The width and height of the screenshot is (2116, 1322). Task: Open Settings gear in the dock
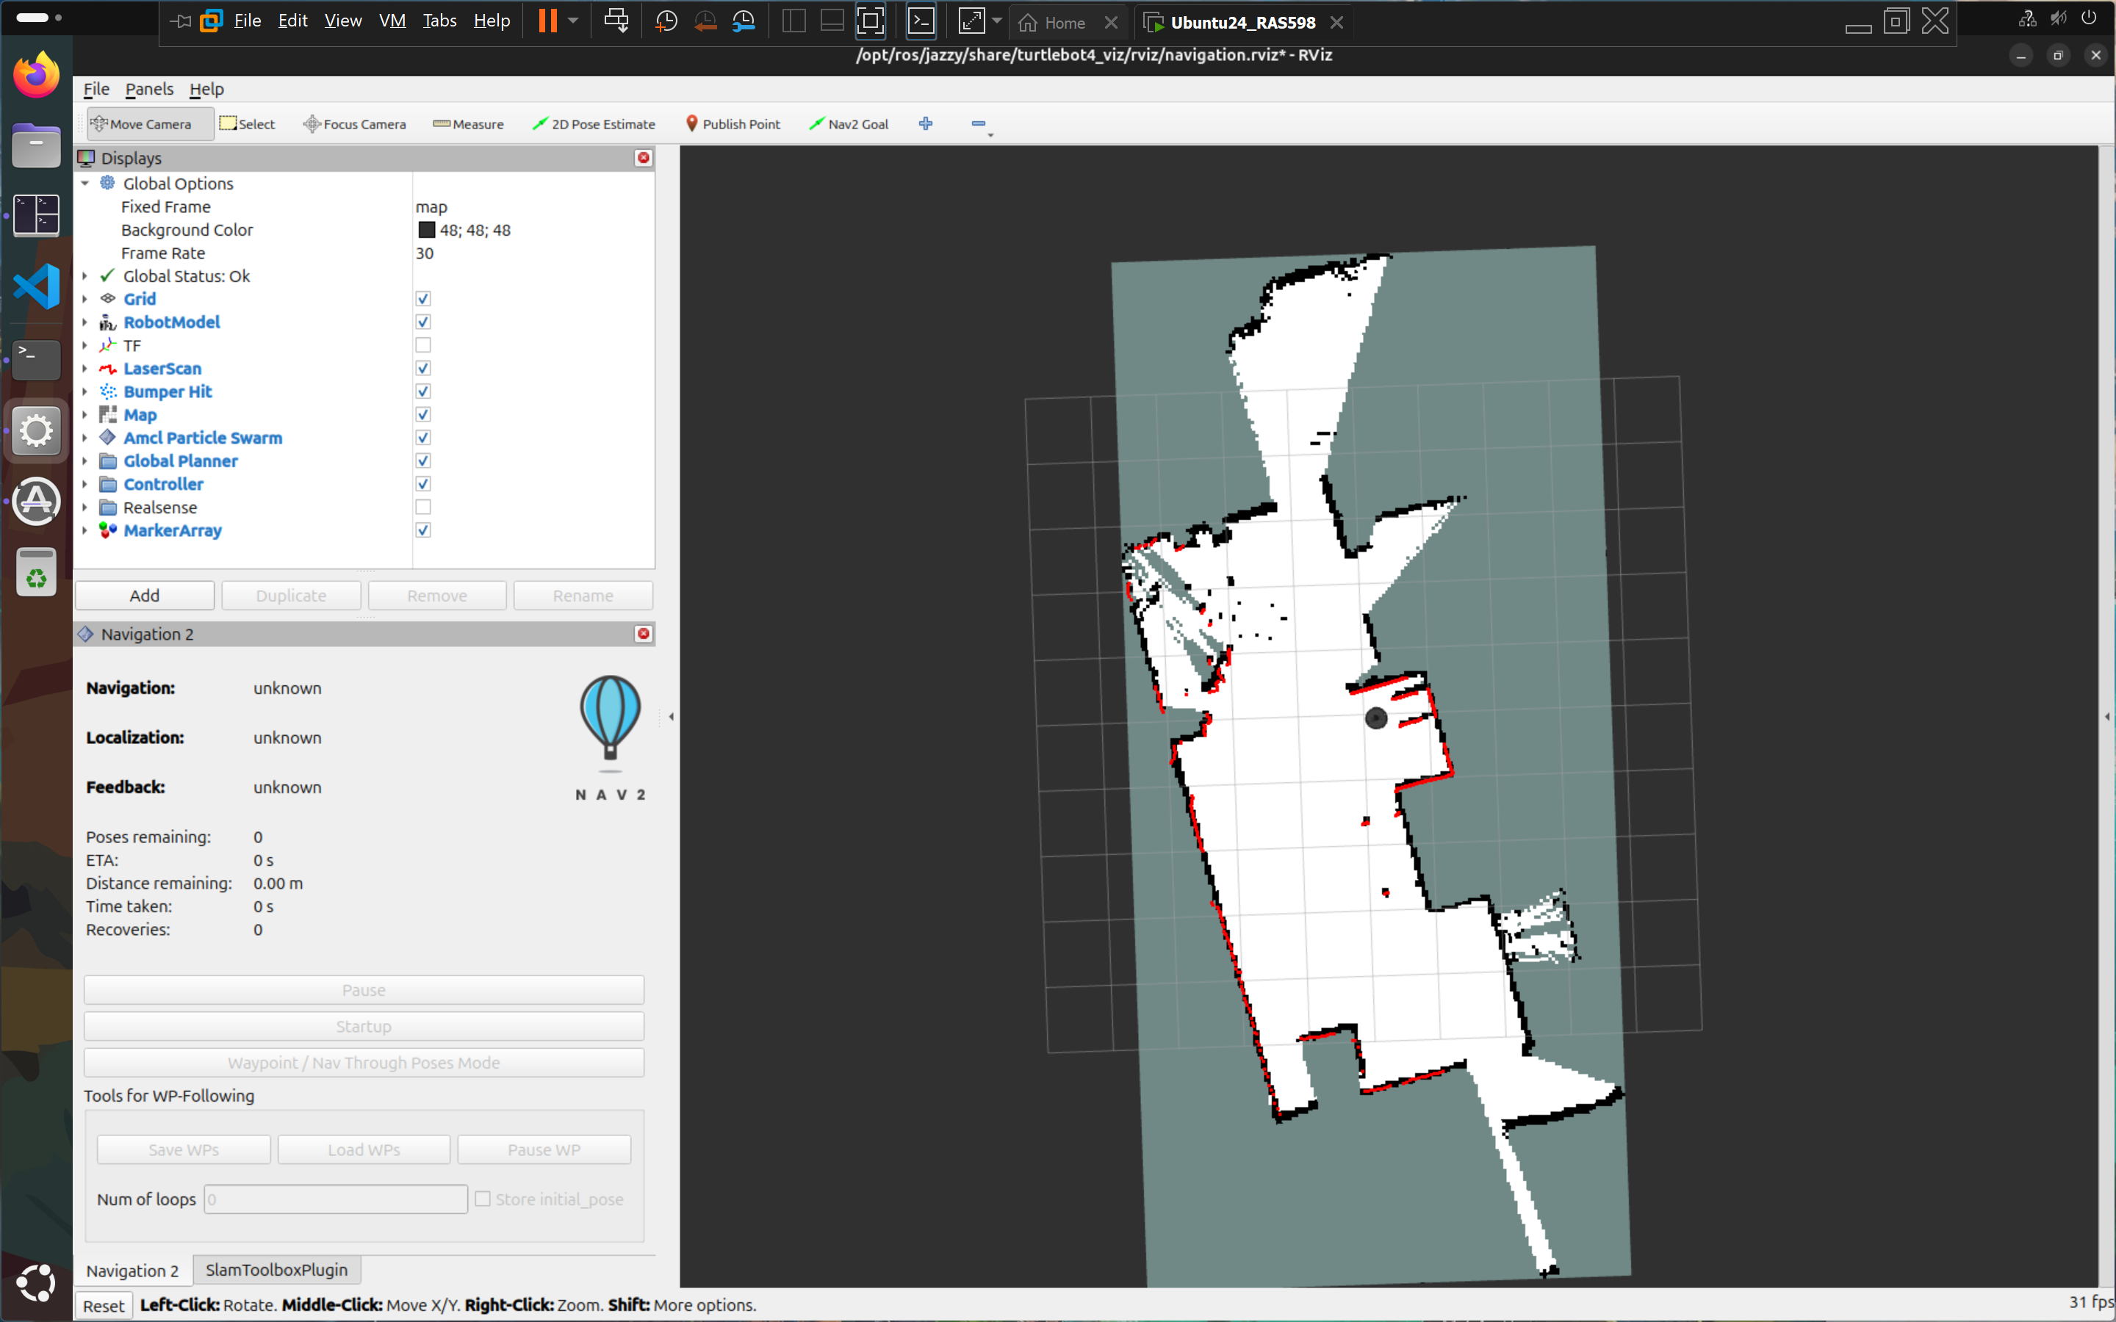click(x=36, y=430)
